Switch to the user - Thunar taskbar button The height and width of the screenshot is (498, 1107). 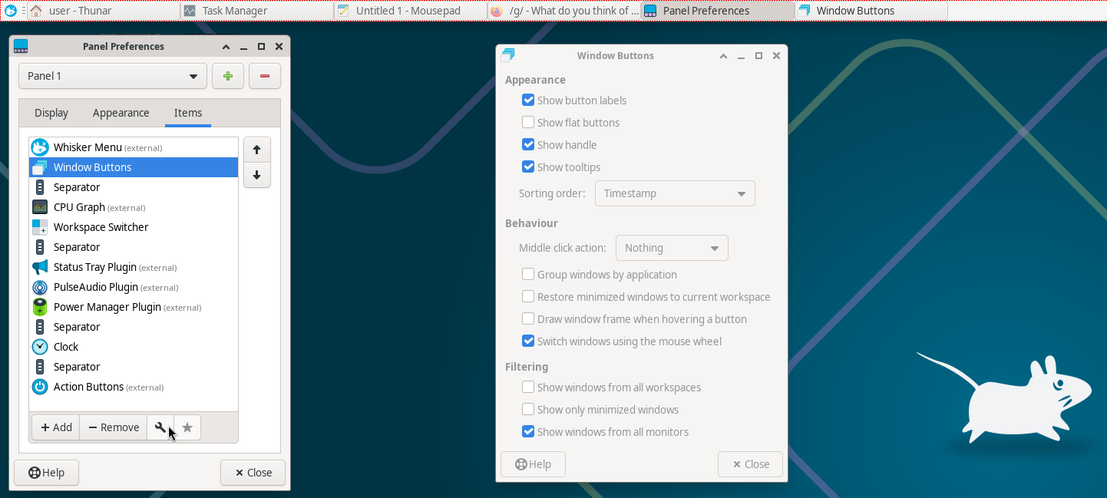[103, 11]
